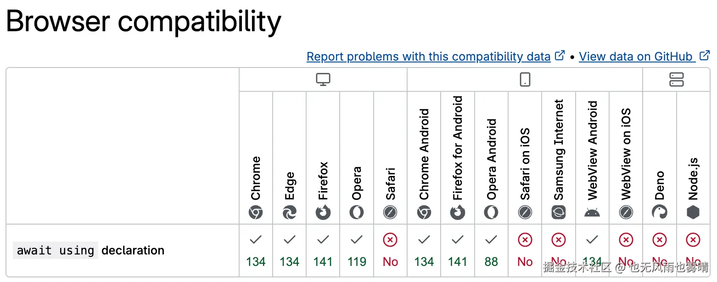
Task: Click the await using declaration feature row
Action: [89, 250]
